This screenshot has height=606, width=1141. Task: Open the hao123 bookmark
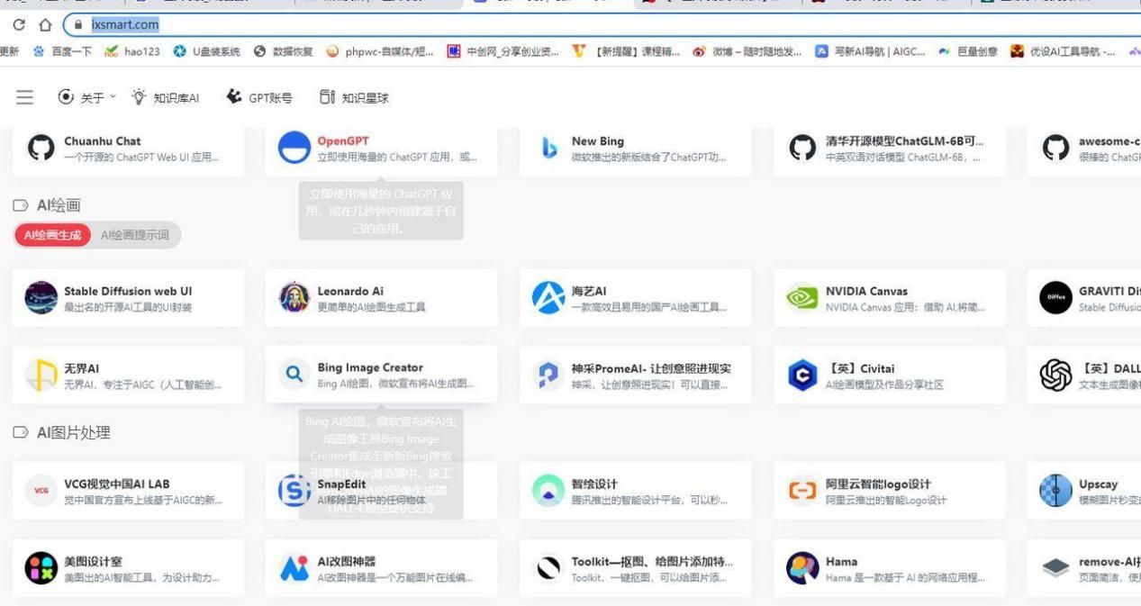coord(132,51)
